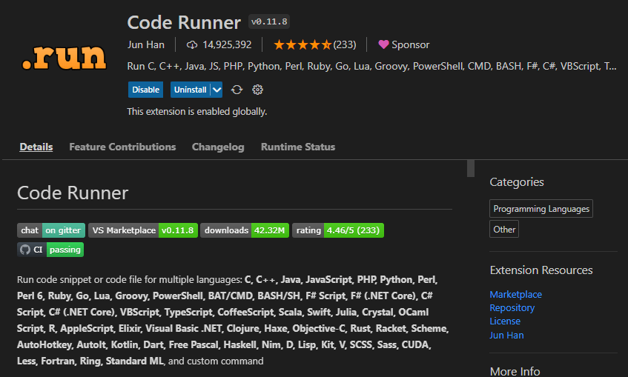Click the Jun Han publisher name in header
The width and height of the screenshot is (628, 377).
(x=146, y=44)
